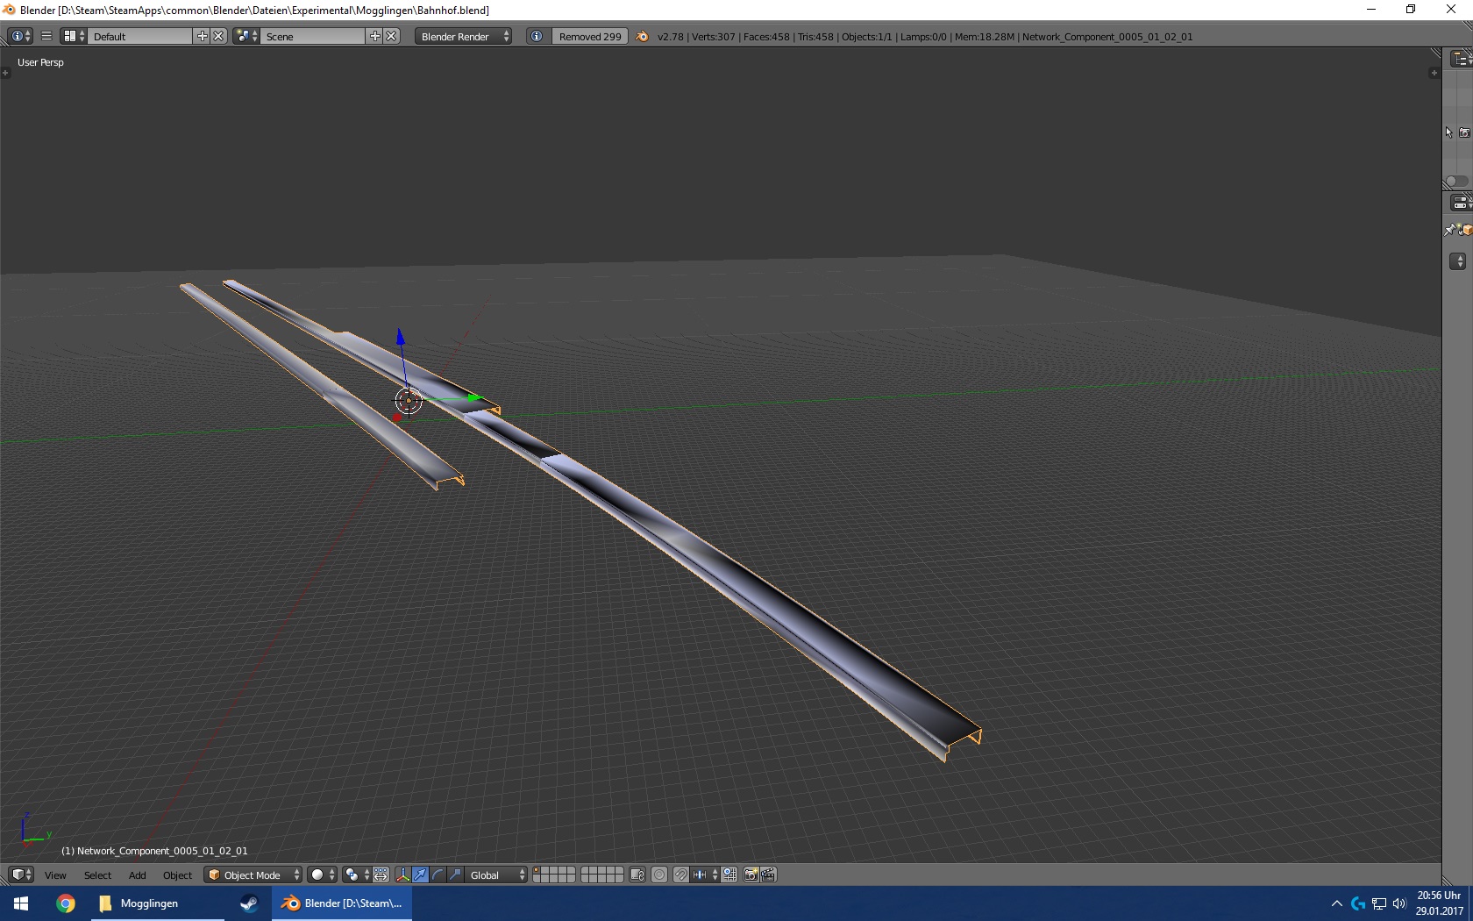Open the Windows Start menu
The width and height of the screenshot is (1473, 921).
(x=21, y=903)
